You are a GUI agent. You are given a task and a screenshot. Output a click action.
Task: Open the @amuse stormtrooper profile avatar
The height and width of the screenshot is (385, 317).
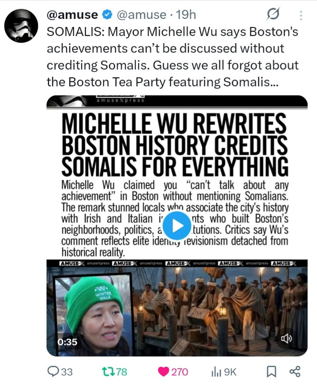21,26
